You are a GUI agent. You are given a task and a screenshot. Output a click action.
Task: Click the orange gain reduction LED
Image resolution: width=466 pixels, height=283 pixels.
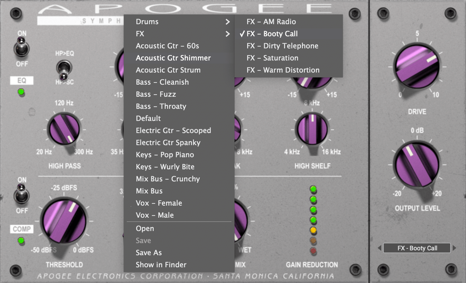pos(313,230)
